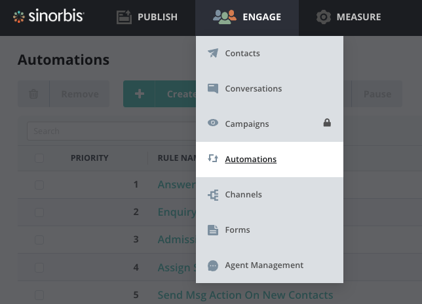This screenshot has height=304, width=422.
Task: Click the Forms document icon
Action: click(x=212, y=230)
